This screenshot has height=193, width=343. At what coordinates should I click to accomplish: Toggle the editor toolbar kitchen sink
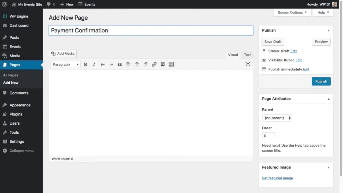(171, 64)
